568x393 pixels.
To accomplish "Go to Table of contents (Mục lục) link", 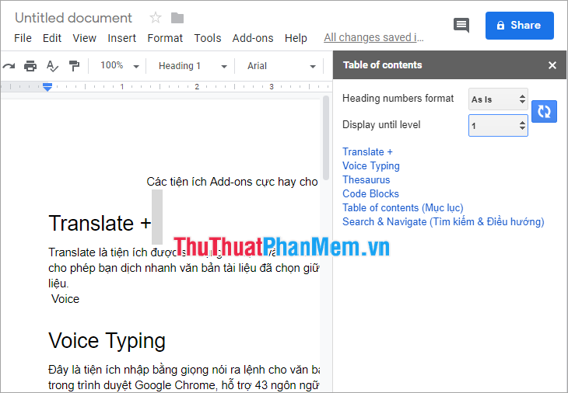I will point(403,208).
